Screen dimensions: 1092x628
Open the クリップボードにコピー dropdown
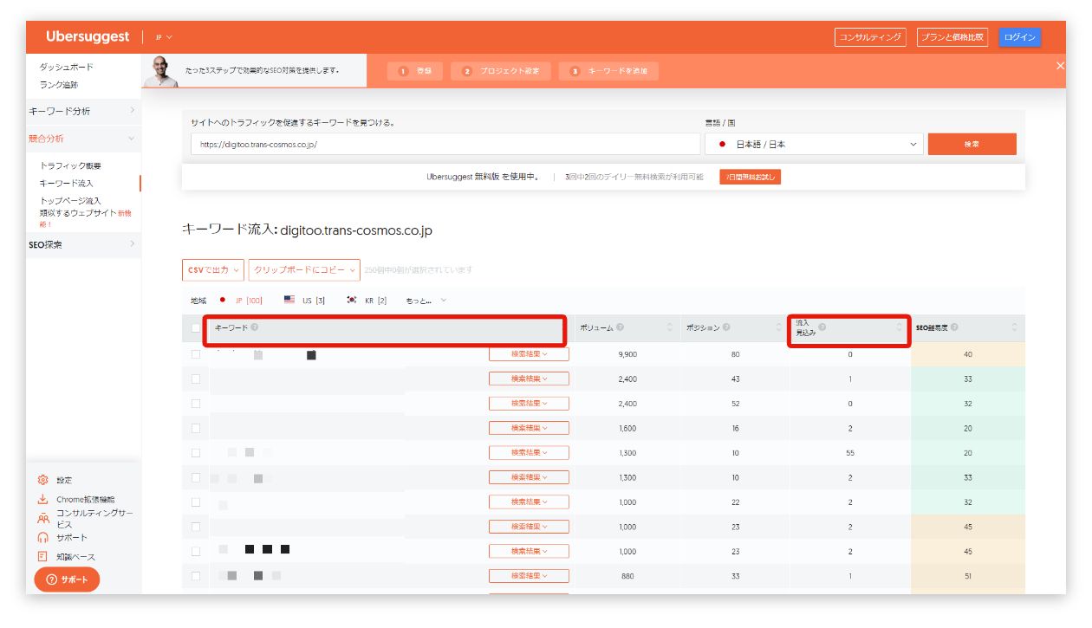[x=304, y=270]
